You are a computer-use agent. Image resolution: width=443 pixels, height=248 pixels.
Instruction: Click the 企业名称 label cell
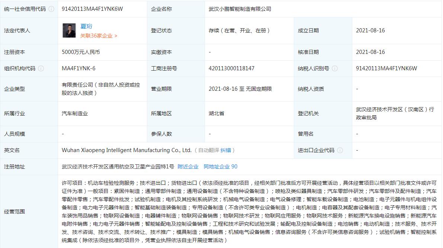pyautogui.click(x=176, y=9)
